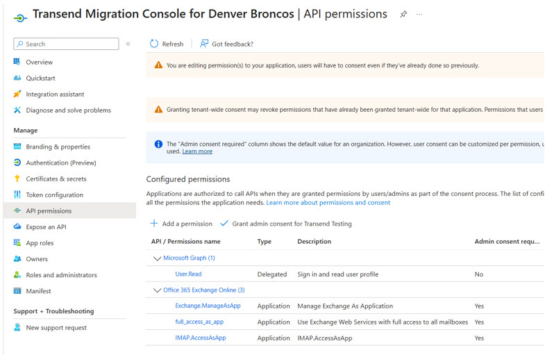Open the Learn more link in info banner
Viewport: 554px width, 355px height.
click(x=197, y=151)
